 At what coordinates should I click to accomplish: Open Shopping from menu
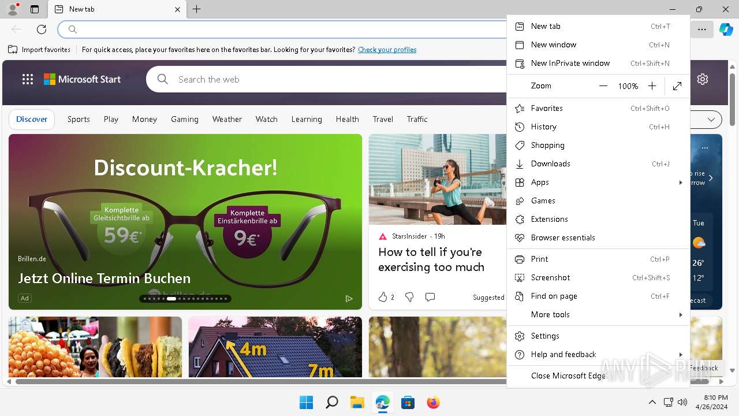coord(598,145)
